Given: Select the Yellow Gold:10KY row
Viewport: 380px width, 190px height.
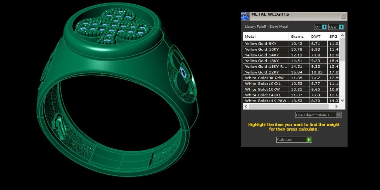Looking at the screenshot, I should click(291, 49).
